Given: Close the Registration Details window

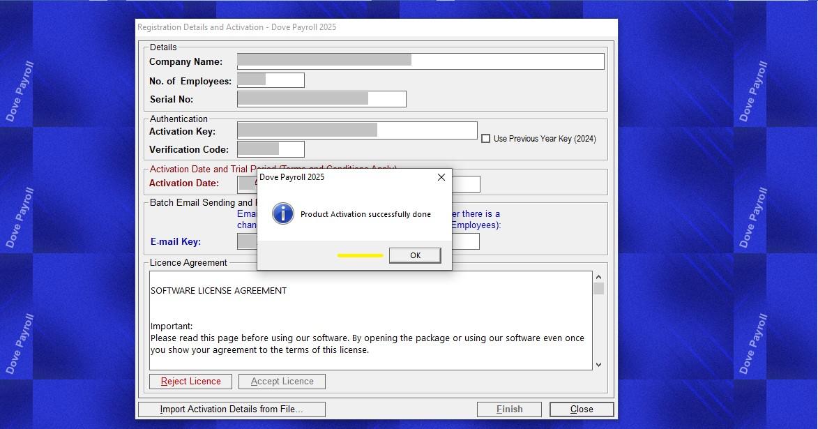Looking at the screenshot, I should 581,409.
